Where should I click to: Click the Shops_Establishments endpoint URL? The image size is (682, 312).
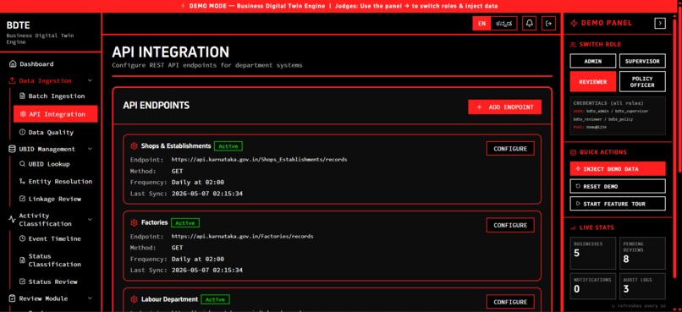[x=259, y=160]
